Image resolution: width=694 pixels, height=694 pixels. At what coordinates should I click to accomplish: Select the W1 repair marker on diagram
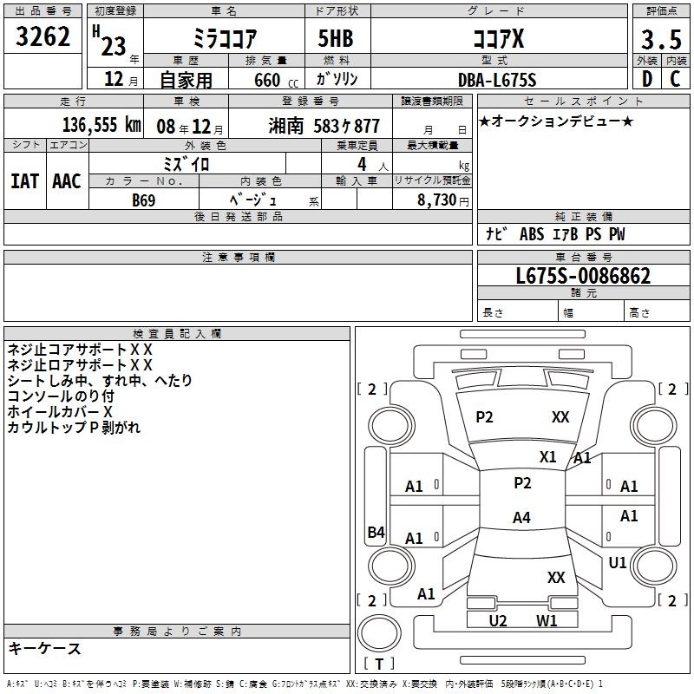point(547,620)
